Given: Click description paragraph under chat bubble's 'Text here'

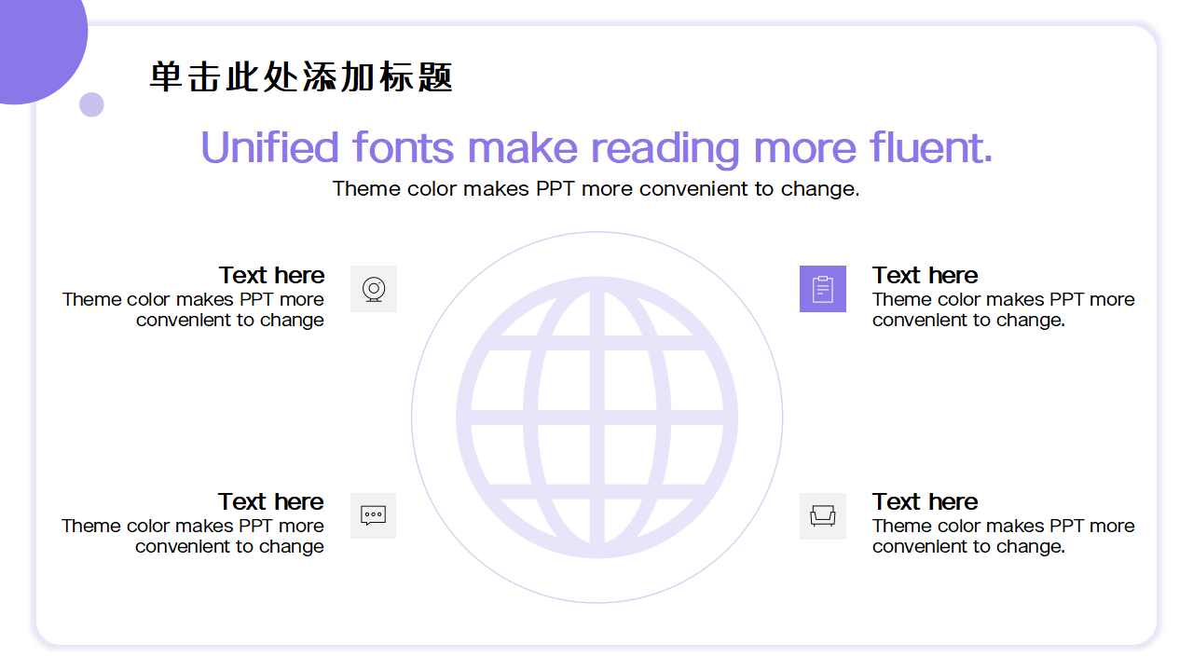Looking at the screenshot, I should point(193,536).
